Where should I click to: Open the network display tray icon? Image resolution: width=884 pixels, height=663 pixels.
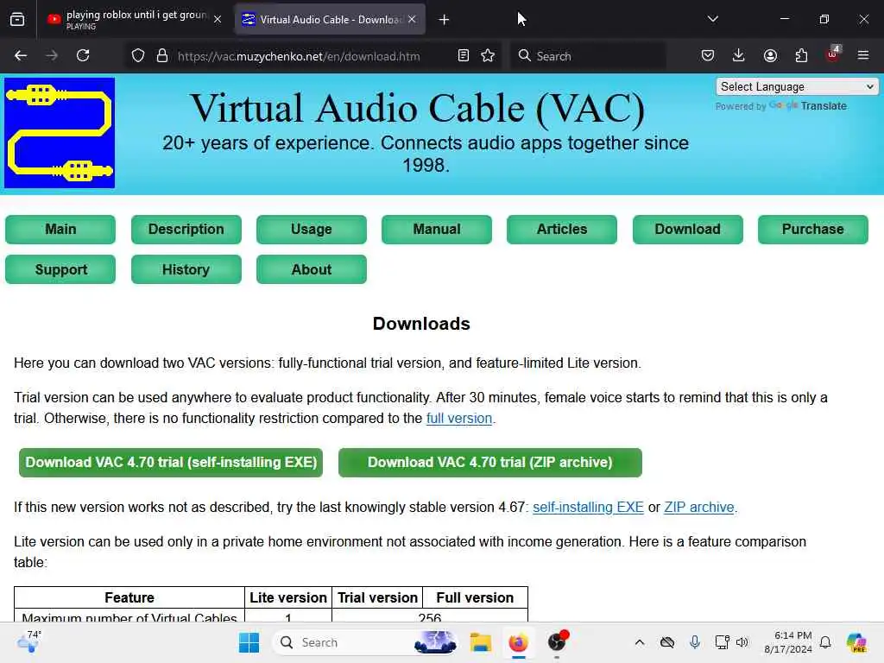coord(723,642)
